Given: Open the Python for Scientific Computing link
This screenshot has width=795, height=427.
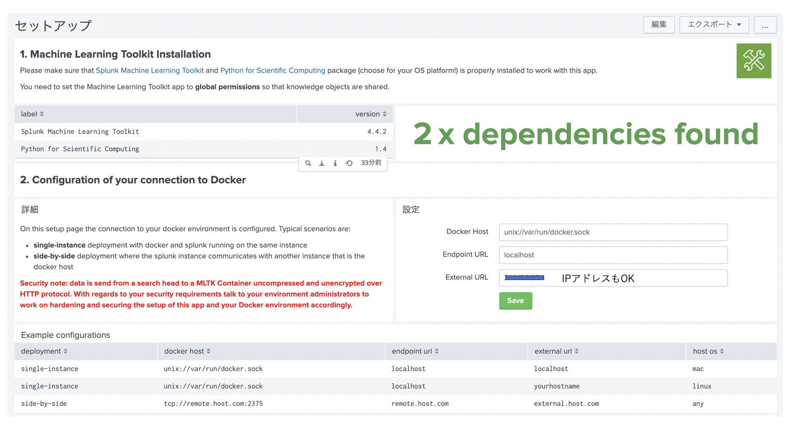Looking at the screenshot, I should 273,71.
